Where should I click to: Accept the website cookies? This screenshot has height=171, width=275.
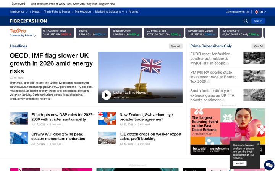[239, 163]
